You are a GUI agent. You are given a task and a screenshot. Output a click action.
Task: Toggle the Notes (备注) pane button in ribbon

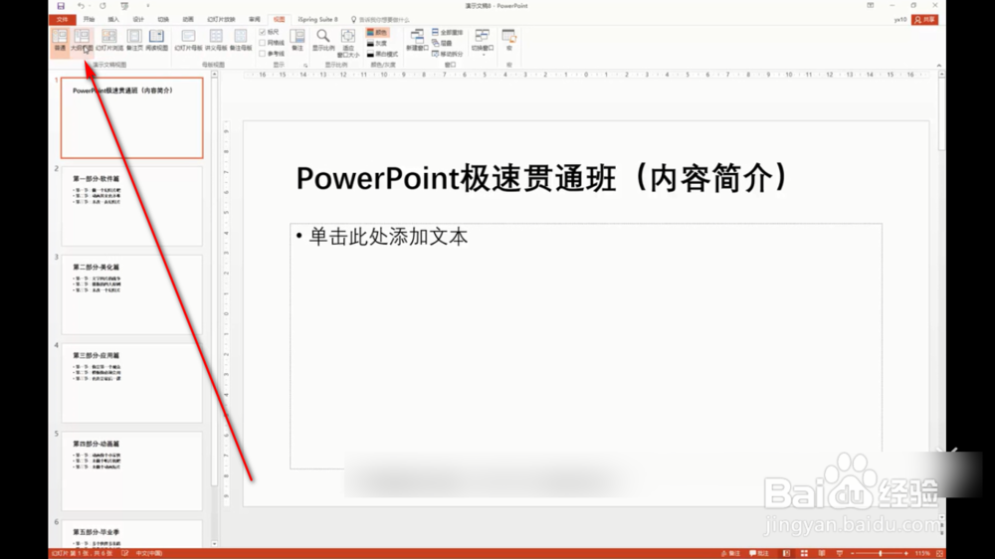pyautogui.click(x=297, y=40)
